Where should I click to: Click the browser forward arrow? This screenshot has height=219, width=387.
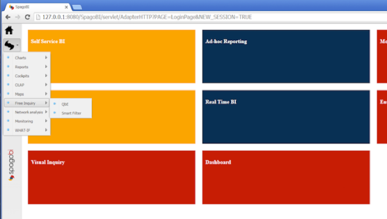(x=17, y=17)
